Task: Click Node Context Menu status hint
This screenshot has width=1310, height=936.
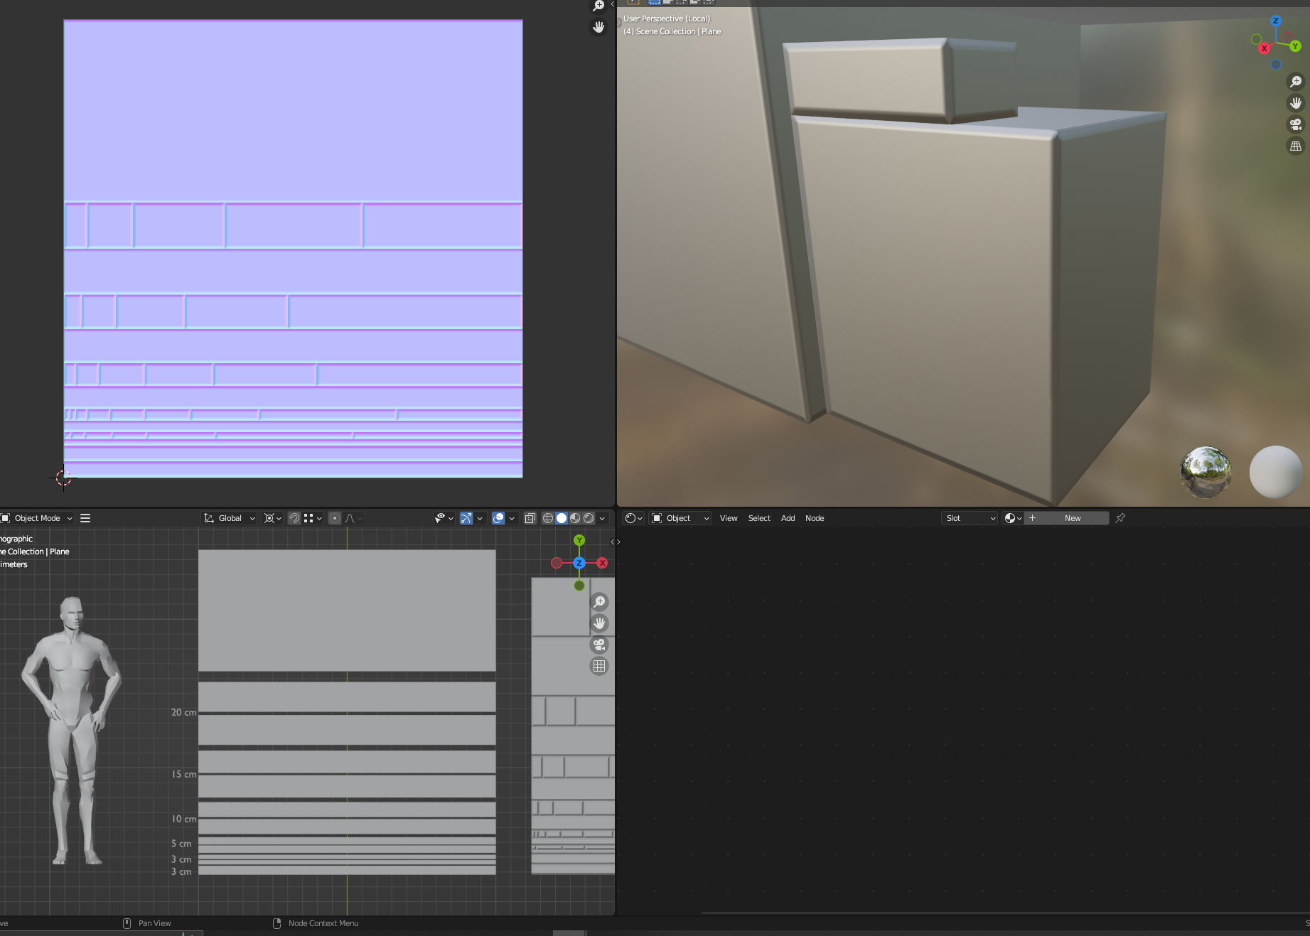Action: point(323,923)
